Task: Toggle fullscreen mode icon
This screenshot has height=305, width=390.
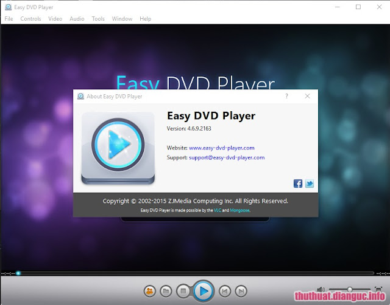Action: [378, 289]
